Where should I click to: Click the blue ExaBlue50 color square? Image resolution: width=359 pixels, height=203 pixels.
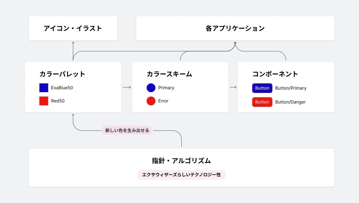[44, 88]
